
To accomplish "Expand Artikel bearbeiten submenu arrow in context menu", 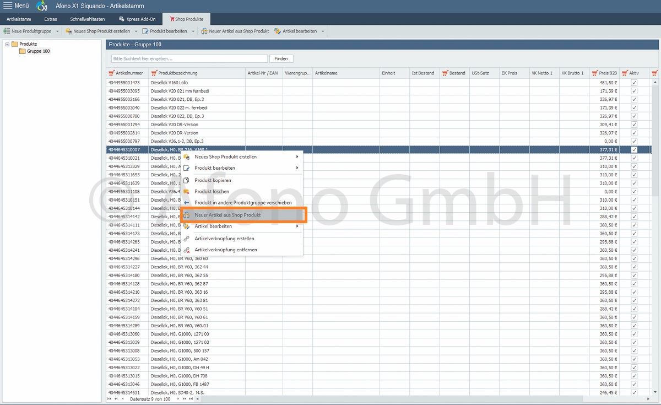I will click(297, 226).
